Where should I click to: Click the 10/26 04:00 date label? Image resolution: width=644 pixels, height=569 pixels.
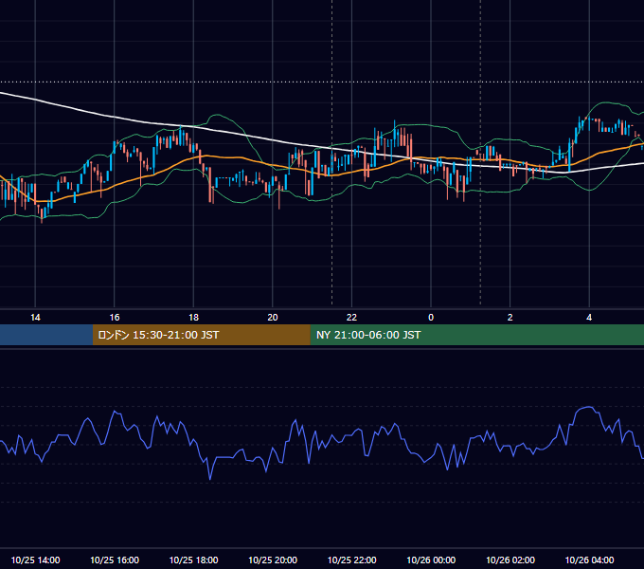pos(589,560)
